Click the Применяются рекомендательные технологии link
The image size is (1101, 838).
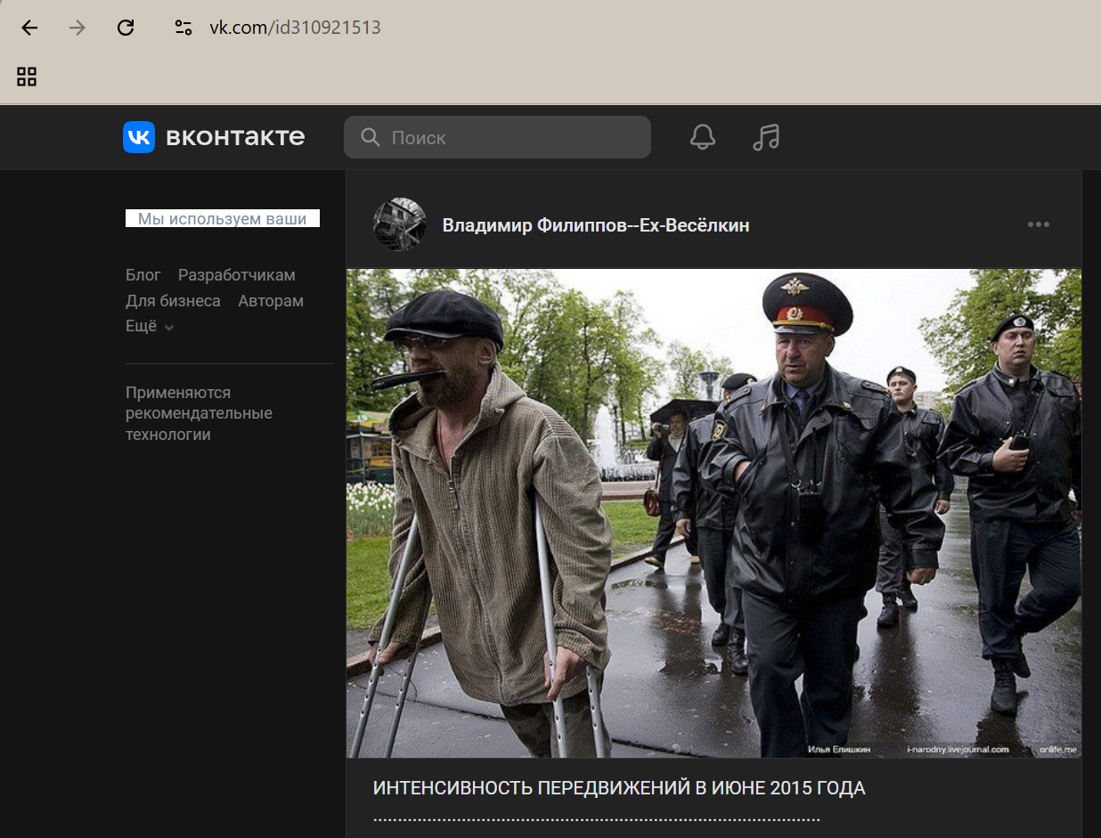199,413
